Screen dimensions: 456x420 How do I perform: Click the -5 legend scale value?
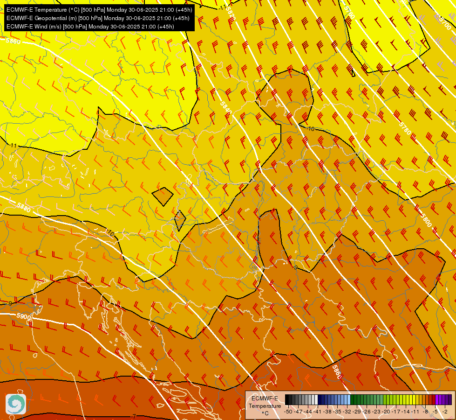tap(435, 412)
